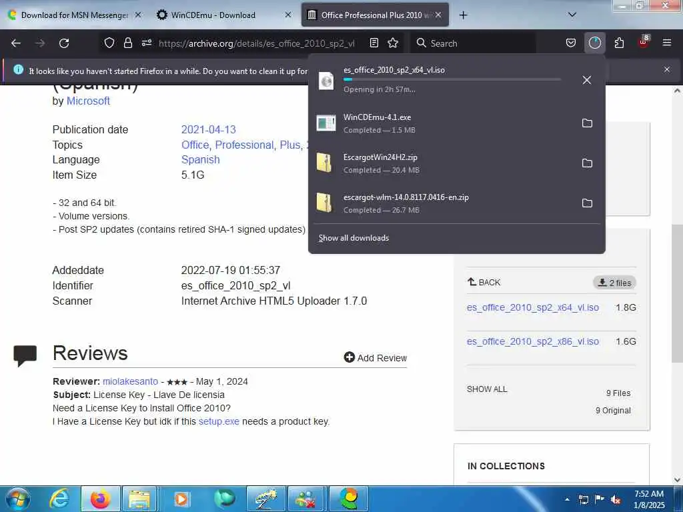Download es_office_2010_sp2_x86_vl.iso link

point(533,341)
